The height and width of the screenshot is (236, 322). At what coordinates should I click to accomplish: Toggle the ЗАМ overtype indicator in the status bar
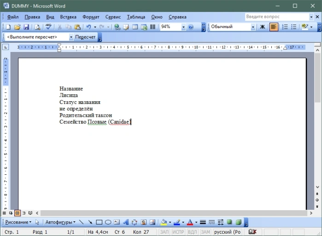click(x=205, y=232)
